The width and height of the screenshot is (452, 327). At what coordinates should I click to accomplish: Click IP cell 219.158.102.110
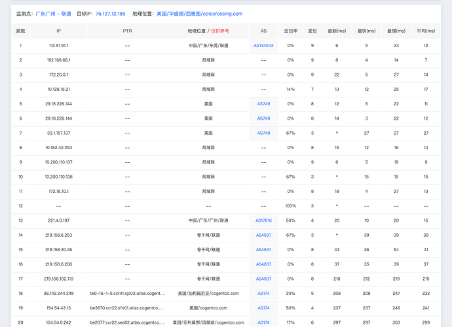[x=58, y=279]
